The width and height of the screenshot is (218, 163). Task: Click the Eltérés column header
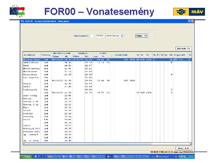pyautogui.click(x=103, y=53)
